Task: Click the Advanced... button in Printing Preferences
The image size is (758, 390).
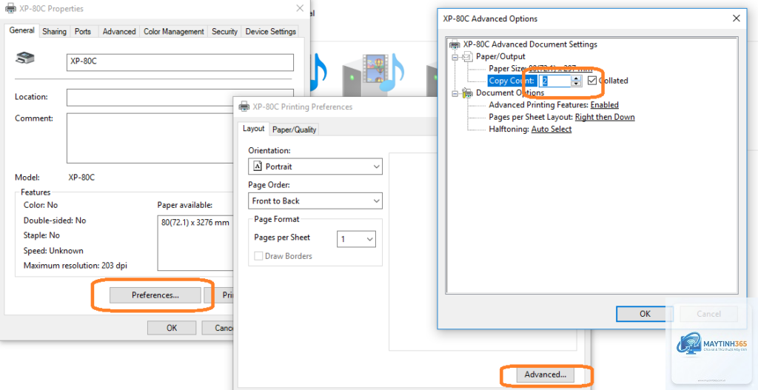Action: [546, 374]
